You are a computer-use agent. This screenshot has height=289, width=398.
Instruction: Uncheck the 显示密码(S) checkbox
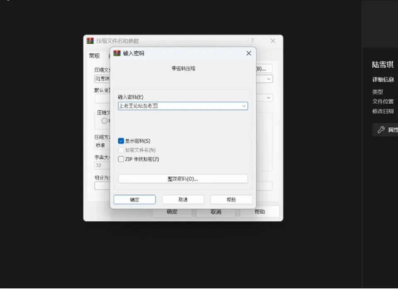click(x=121, y=141)
